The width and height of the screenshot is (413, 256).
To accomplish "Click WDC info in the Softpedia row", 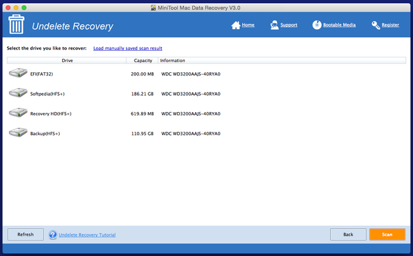I will (x=191, y=94).
